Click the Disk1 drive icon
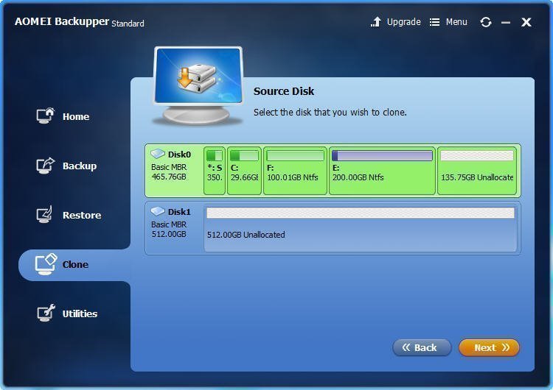553x390 pixels. [158, 211]
